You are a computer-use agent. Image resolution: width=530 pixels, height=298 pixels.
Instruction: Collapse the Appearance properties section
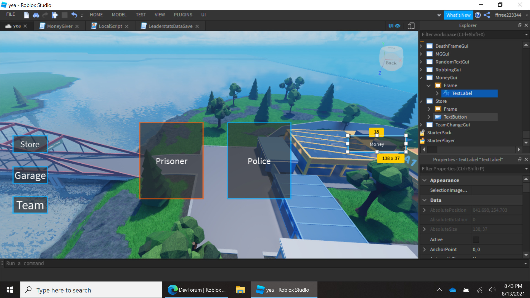click(x=425, y=180)
